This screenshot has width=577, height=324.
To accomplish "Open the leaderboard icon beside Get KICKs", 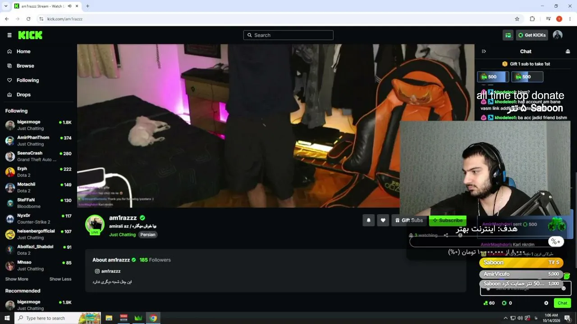I will click(508, 35).
